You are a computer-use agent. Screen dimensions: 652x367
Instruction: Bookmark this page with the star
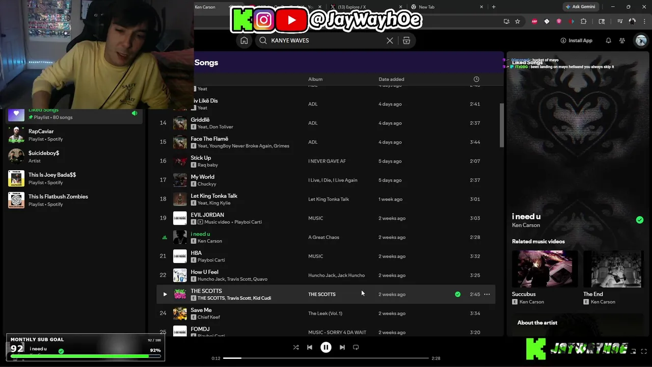(x=518, y=21)
